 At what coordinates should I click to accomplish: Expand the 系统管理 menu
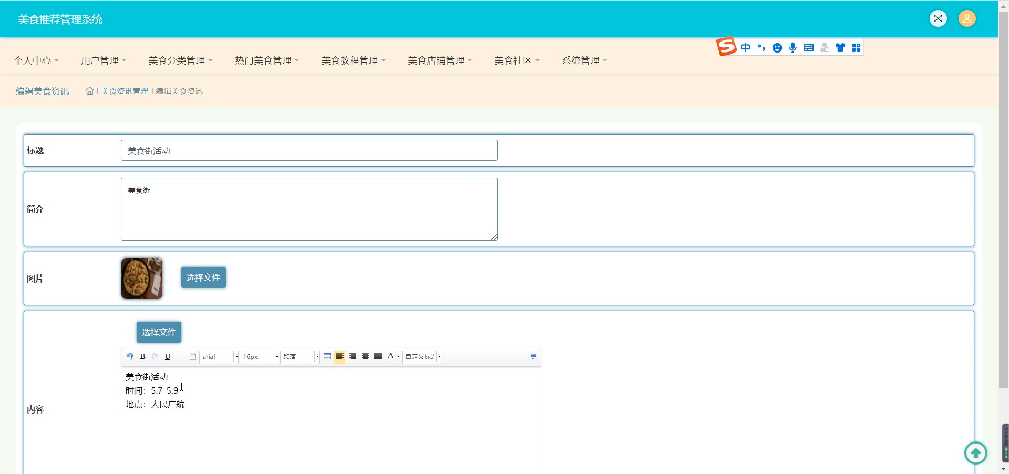(x=584, y=60)
